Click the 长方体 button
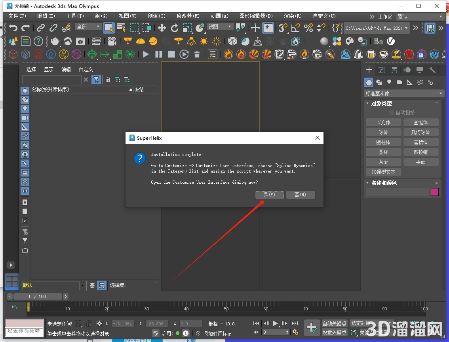Image resolution: width=449 pixels, height=342 pixels. 383,122
